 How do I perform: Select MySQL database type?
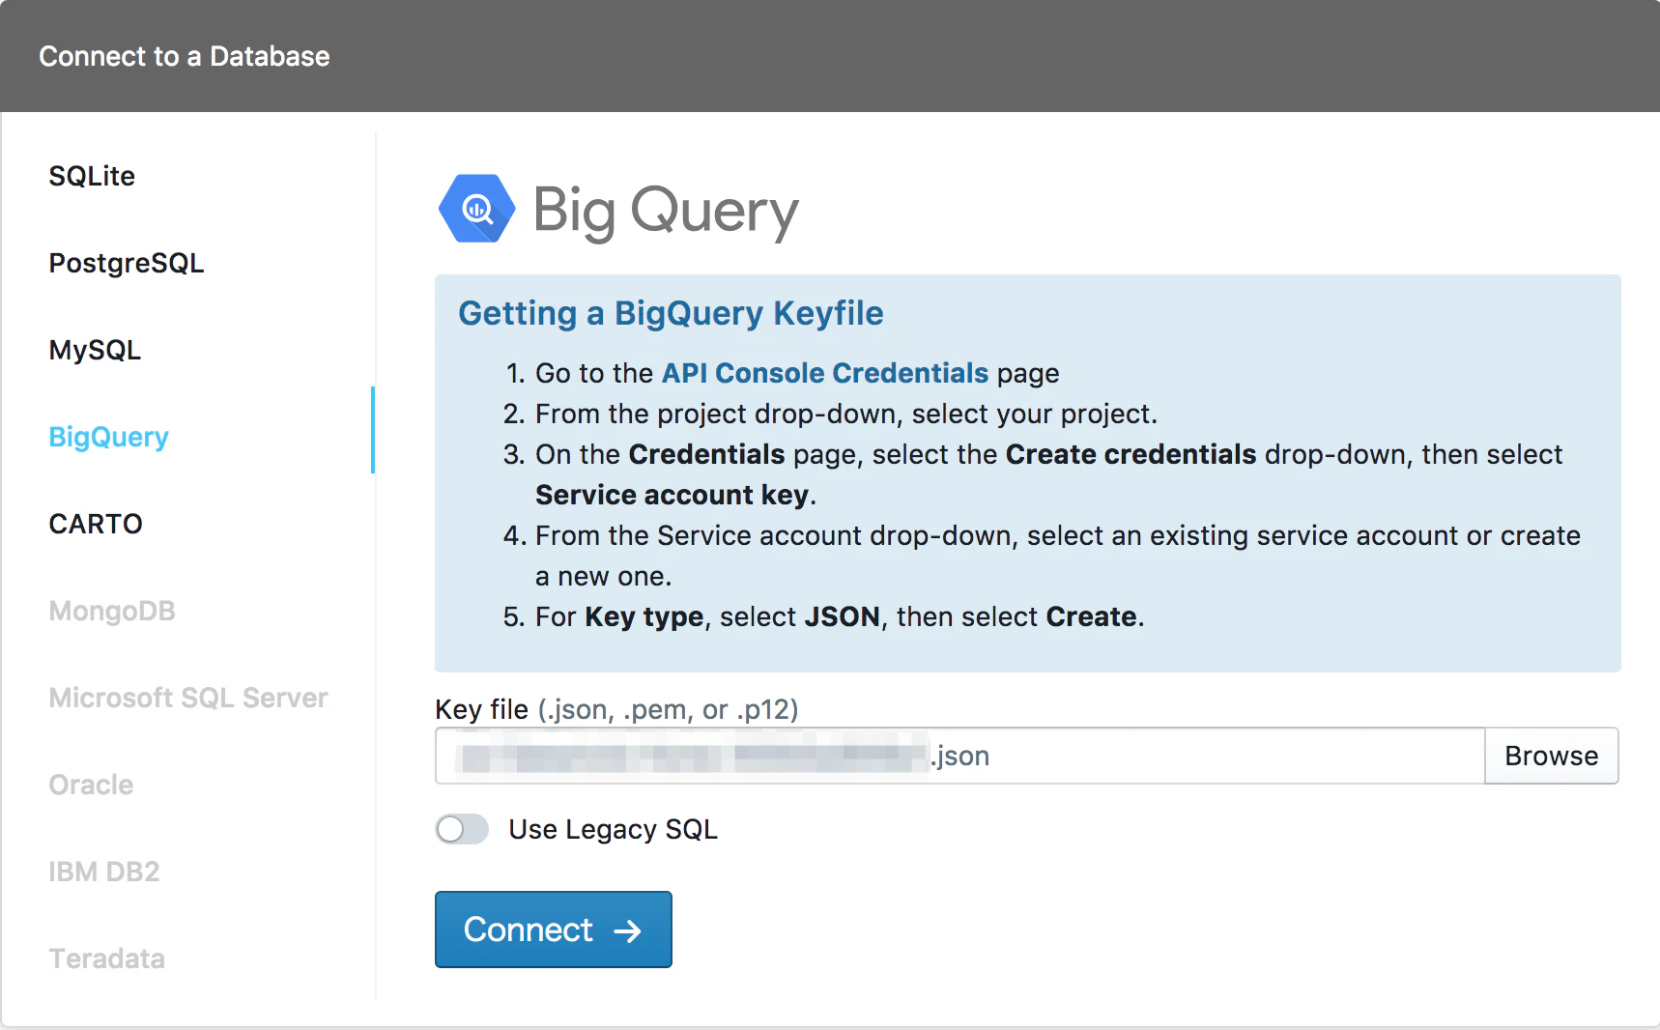tap(95, 350)
